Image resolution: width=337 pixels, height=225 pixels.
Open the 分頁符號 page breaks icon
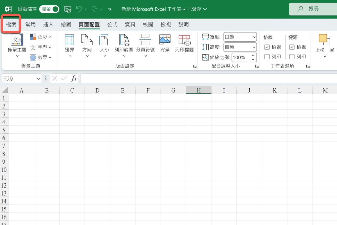coord(145,40)
